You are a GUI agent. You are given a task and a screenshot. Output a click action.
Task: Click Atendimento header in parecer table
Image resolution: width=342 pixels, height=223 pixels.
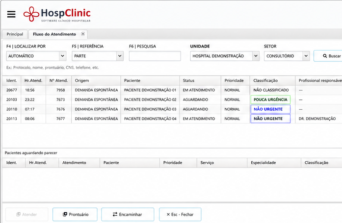coord(79,163)
